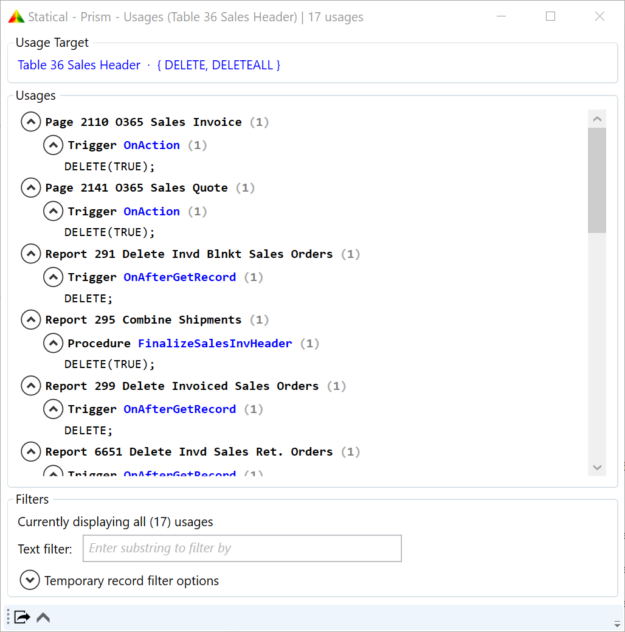Maximize the Prism Usages window
Viewport: 625px width, 632px height.
point(550,16)
